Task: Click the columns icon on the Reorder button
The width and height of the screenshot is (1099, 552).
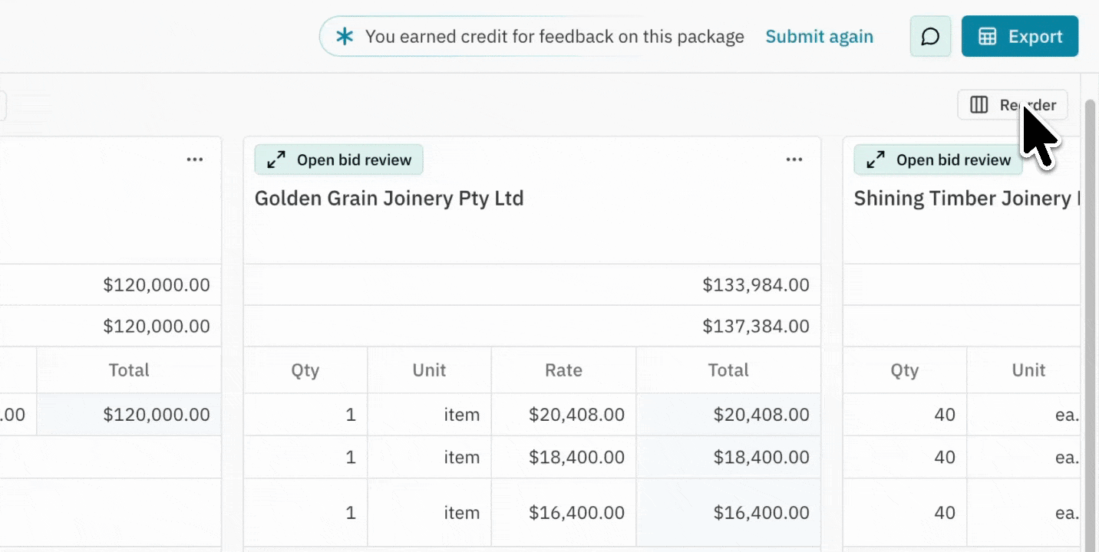Action: point(979,105)
